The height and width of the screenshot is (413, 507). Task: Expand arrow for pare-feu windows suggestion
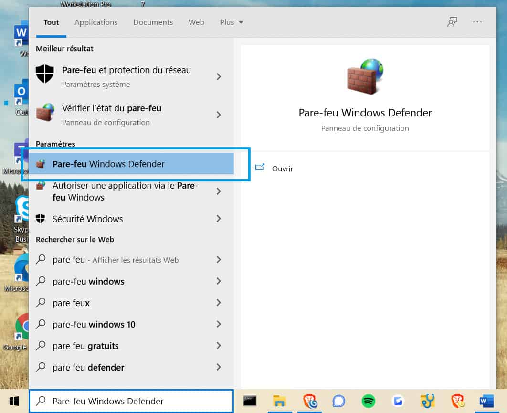coord(219,281)
